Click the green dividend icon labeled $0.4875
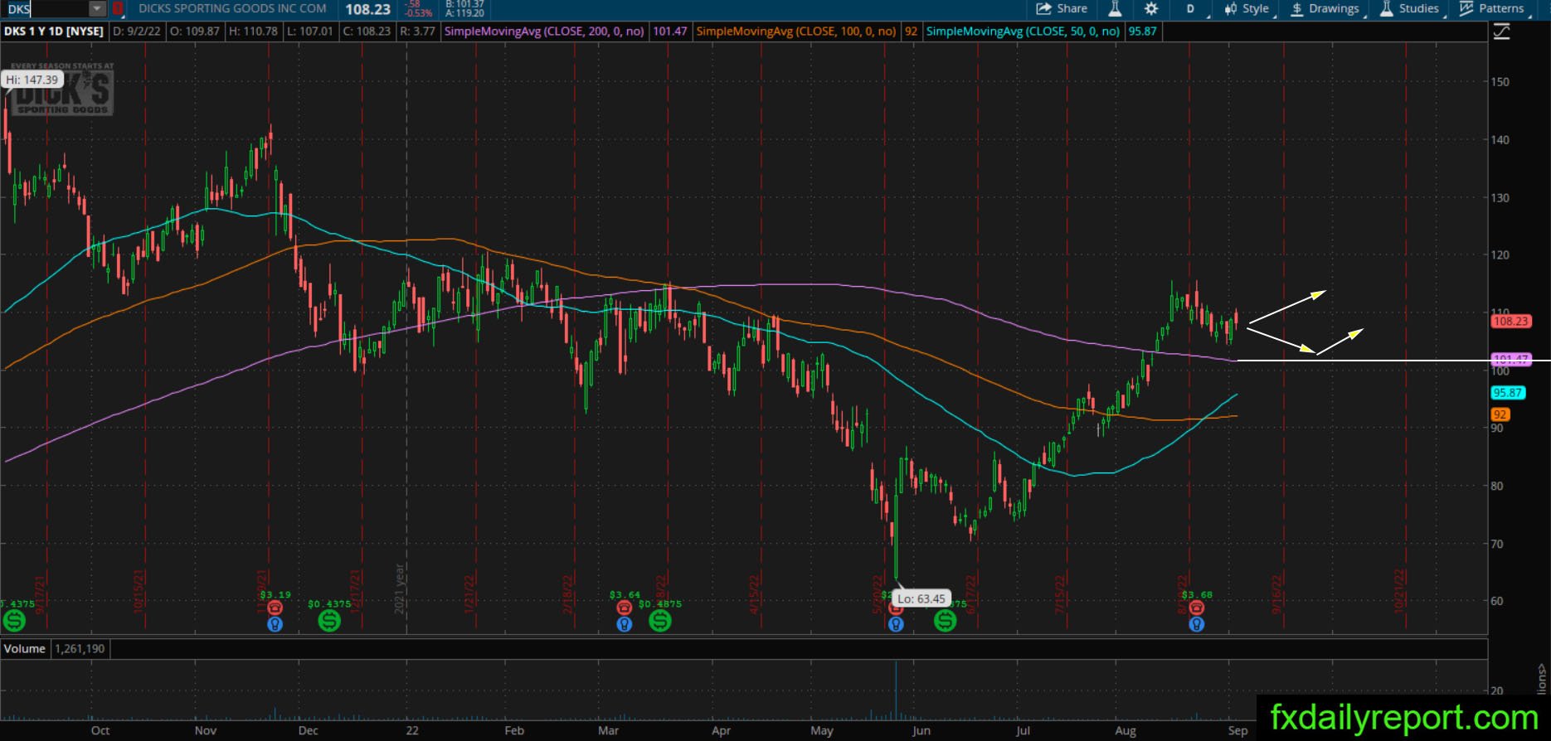The image size is (1551, 741). (660, 620)
